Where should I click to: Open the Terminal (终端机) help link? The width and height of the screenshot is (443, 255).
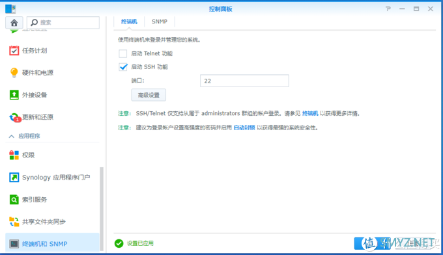pyautogui.click(x=310, y=113)
